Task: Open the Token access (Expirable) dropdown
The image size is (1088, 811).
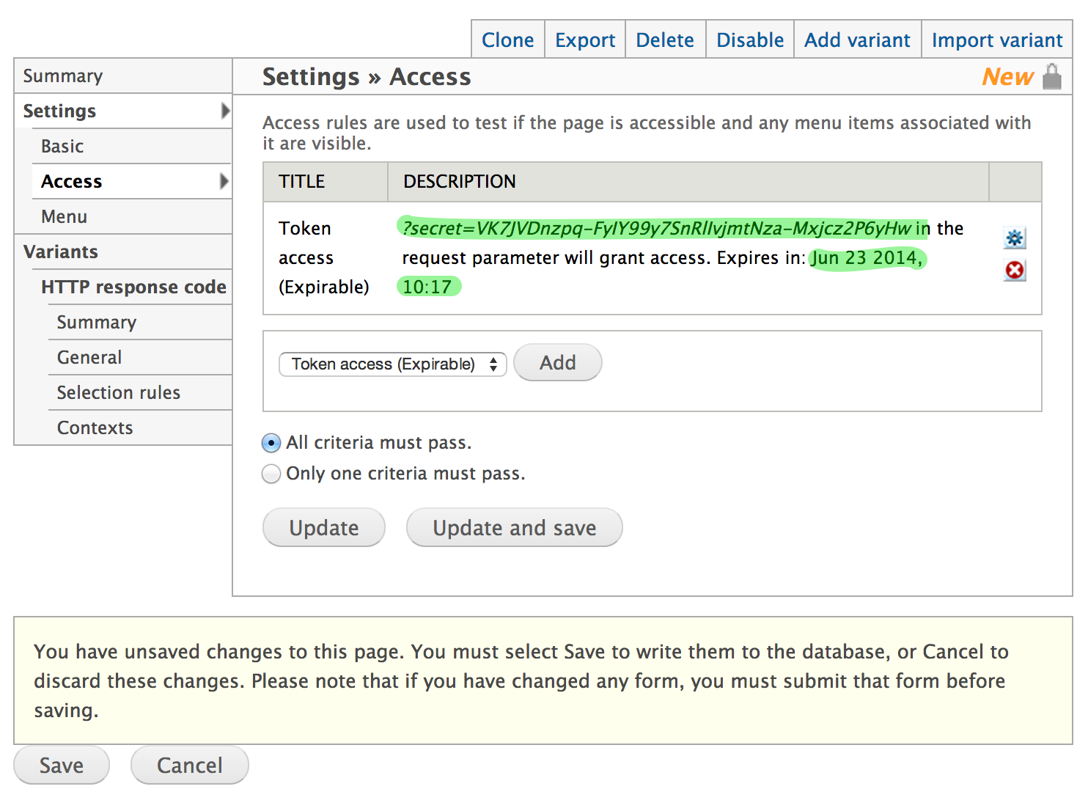Action: [392, 364]
